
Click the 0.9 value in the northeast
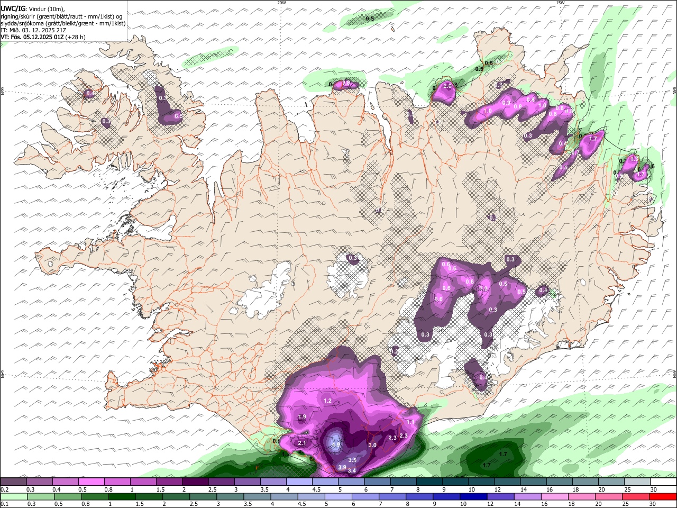[506, 103]
